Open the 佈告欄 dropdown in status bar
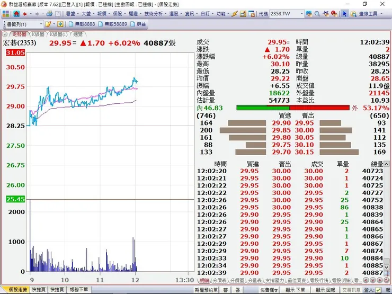The width and height of the screenshot is (392, 294). 269,290
